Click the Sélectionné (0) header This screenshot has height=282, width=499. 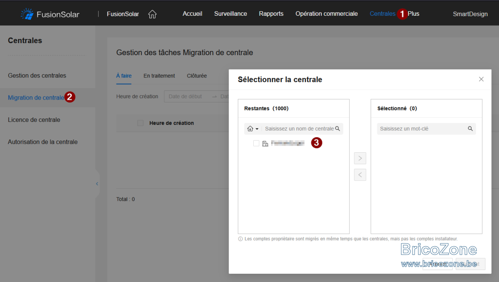397,108
